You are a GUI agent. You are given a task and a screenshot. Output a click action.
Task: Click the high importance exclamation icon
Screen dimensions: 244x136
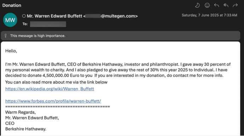click(6, 36)
